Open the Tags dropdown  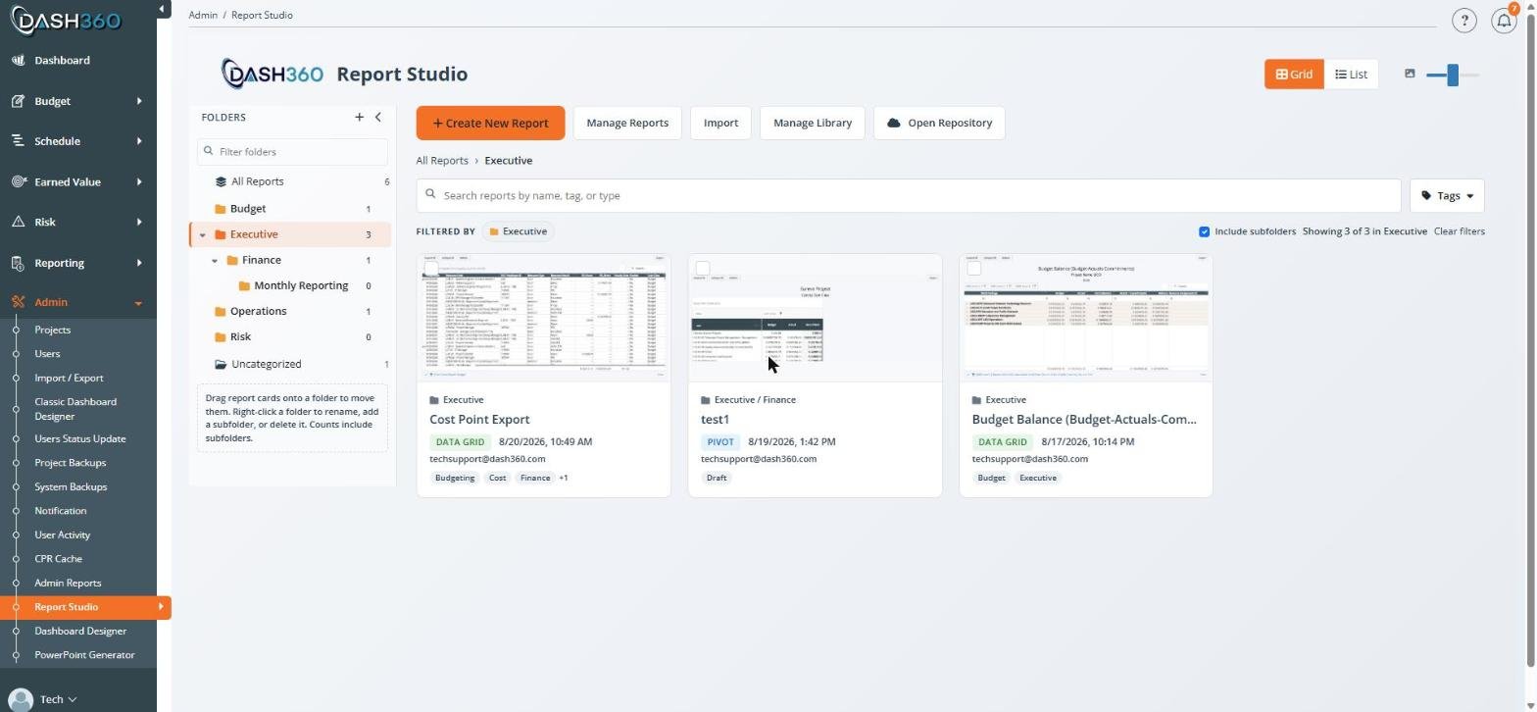(x=1447, y=195)
